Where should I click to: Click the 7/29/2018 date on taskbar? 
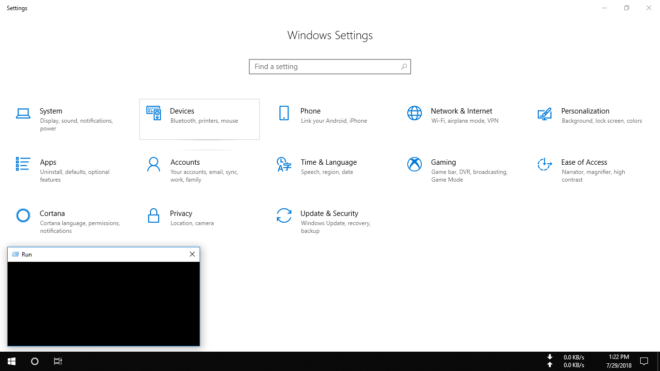click(x=618, y=365)
